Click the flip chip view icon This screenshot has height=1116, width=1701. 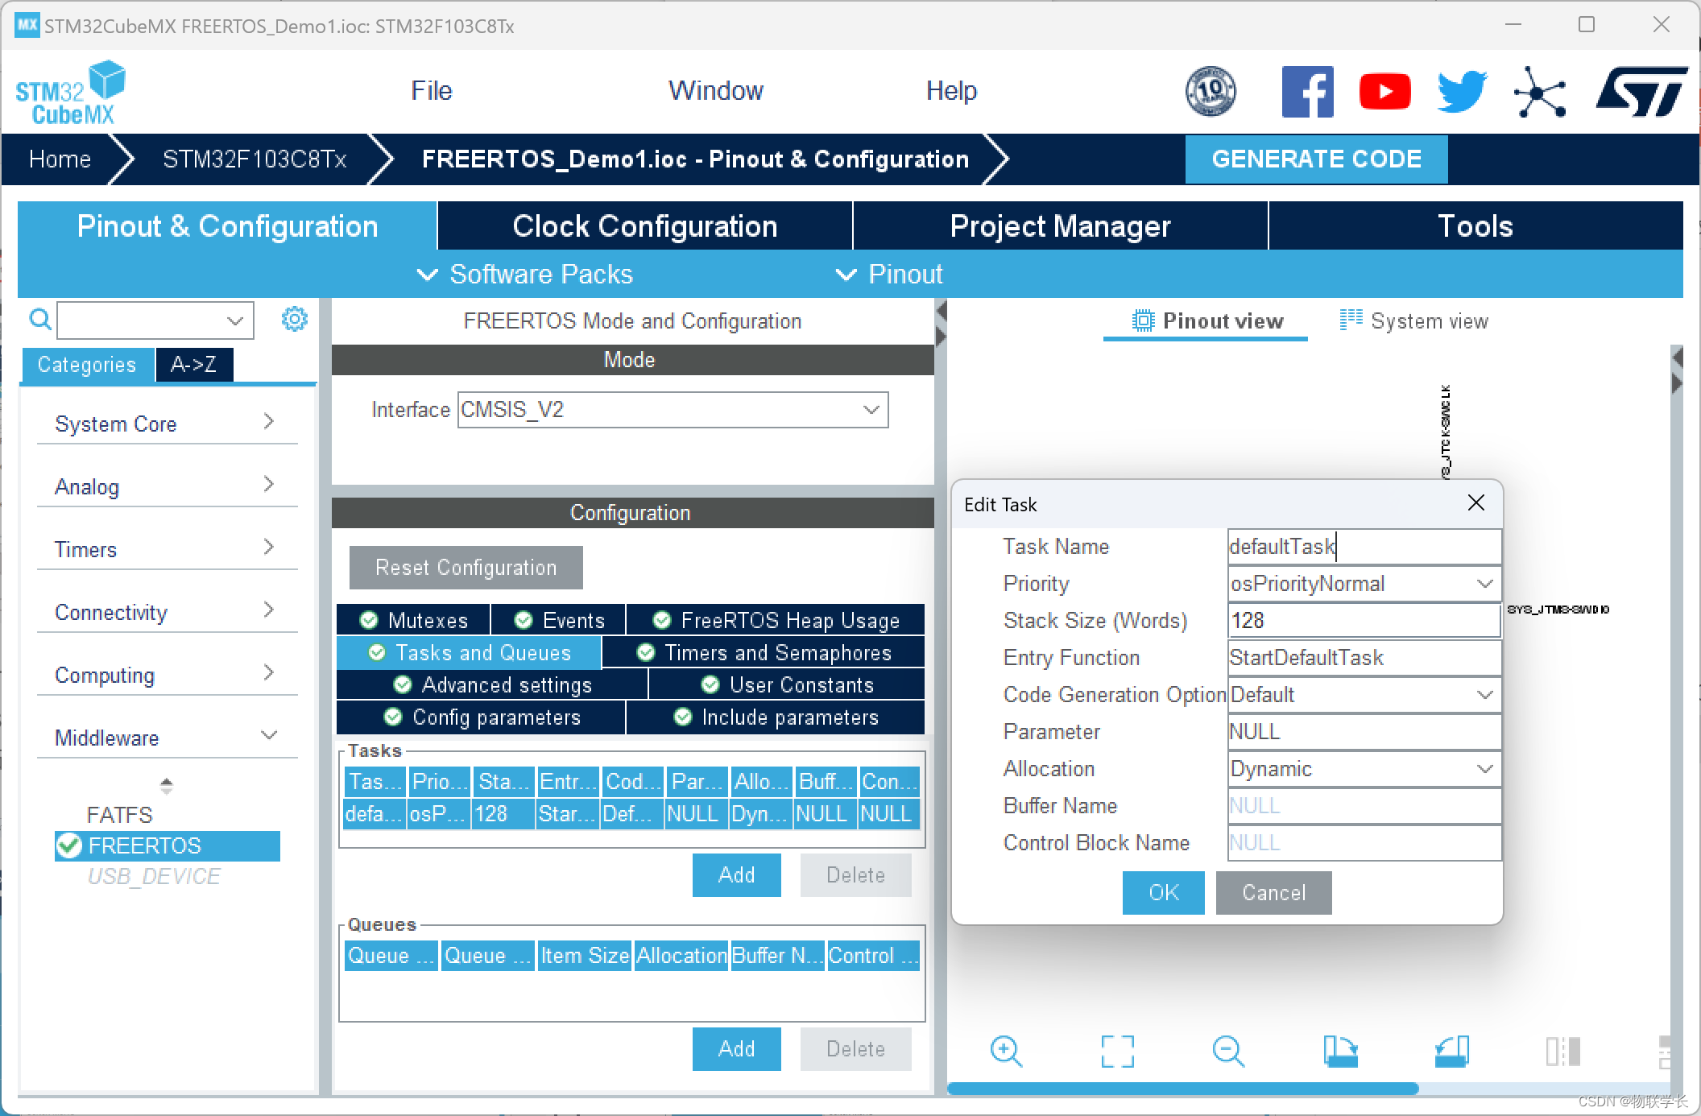point(1562,1051)
